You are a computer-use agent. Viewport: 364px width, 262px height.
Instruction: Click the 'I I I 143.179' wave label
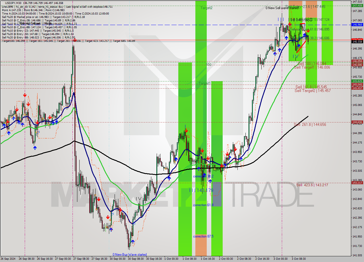(201, 190)
